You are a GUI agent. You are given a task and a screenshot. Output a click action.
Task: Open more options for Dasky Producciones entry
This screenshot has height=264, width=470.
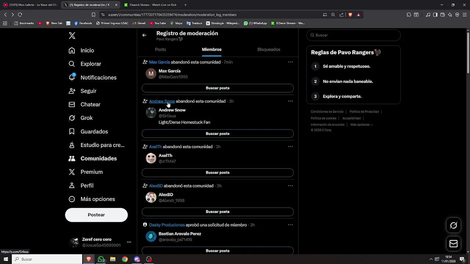coord(290,225)
